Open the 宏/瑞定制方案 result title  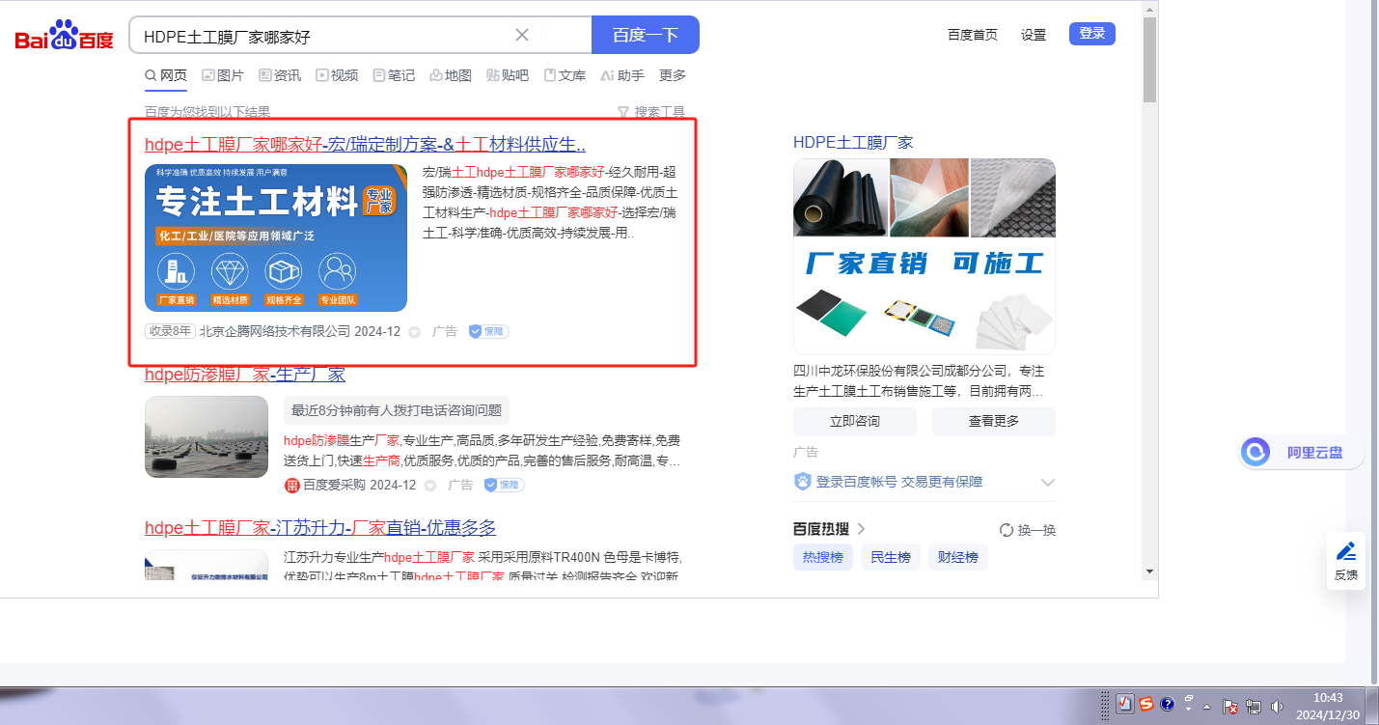tap(365, 145)
